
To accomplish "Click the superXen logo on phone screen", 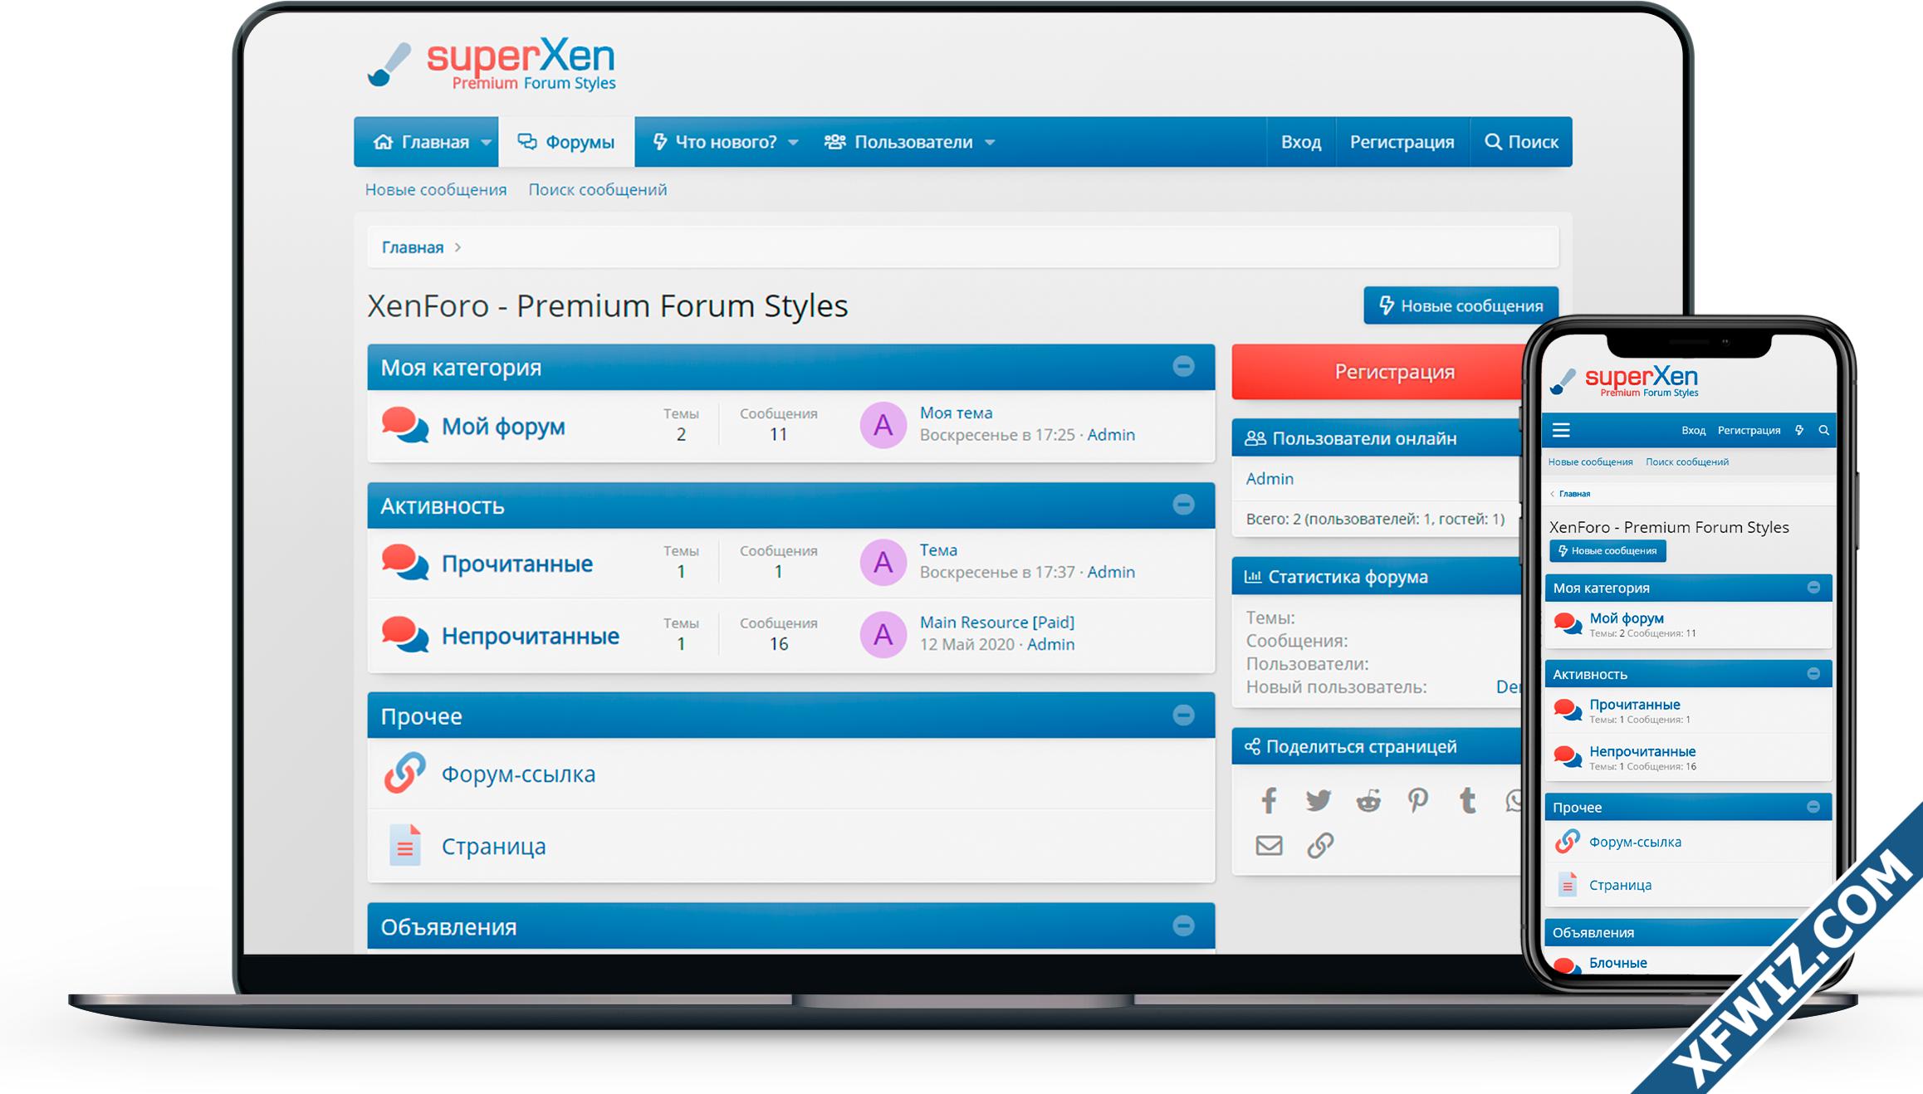I will tap(1623, 382).
